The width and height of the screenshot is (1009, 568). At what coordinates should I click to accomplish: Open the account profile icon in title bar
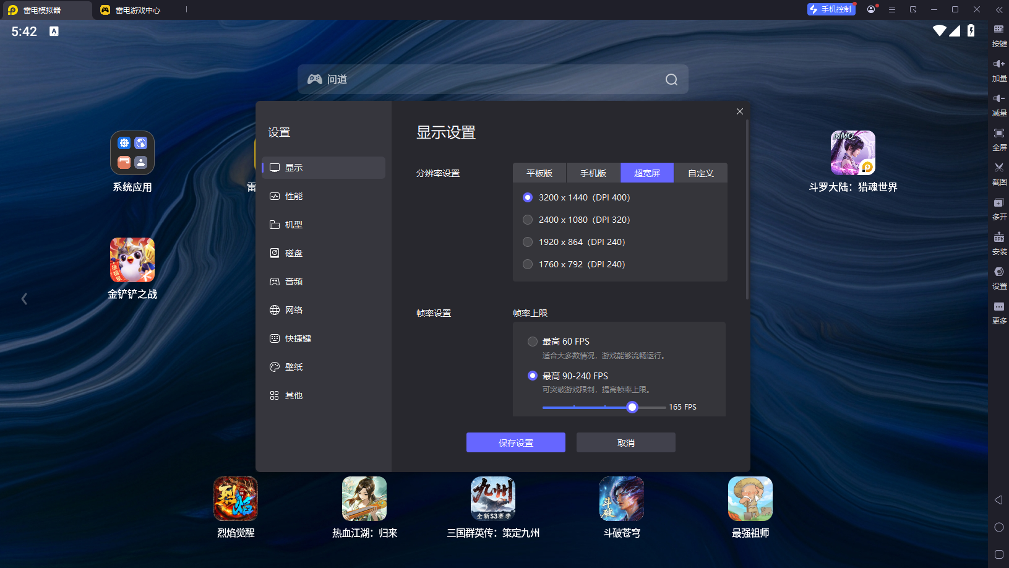click(871, 9)
